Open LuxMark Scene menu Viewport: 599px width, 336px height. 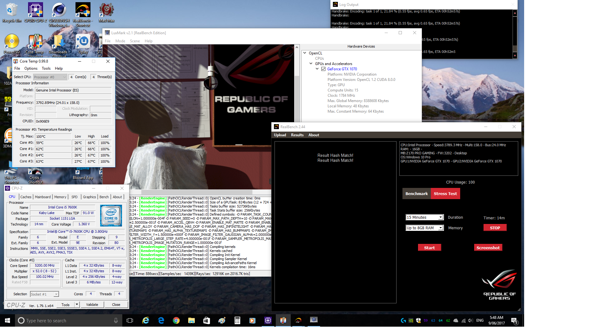(135, 41)
